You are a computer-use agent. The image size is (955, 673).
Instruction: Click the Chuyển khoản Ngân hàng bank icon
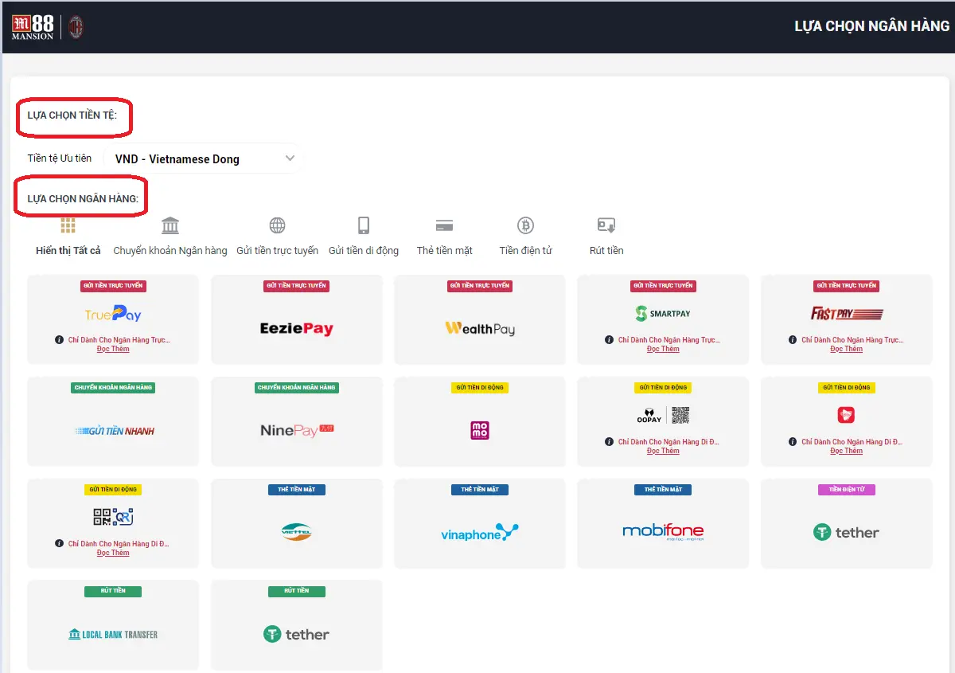coord(170,225)
